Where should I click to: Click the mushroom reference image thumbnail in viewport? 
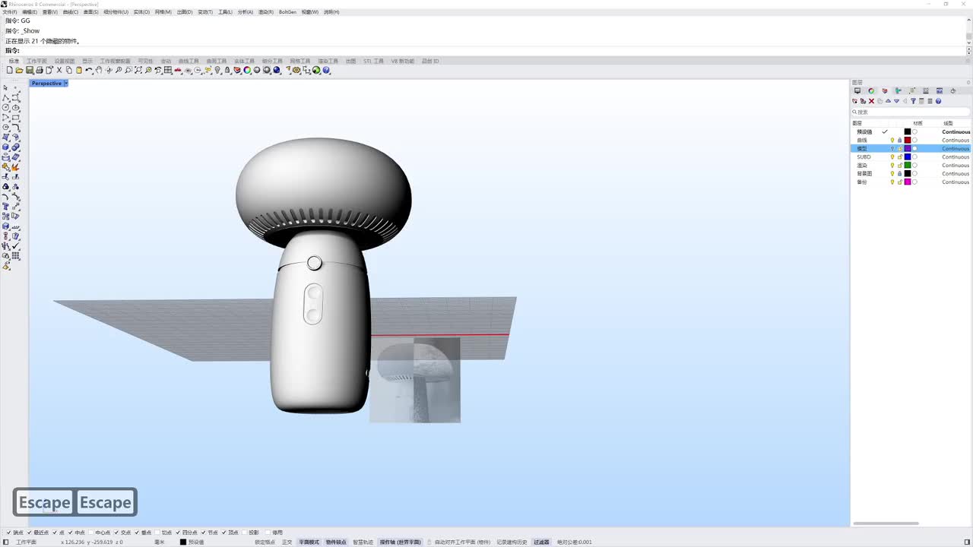tap(415, 380)
